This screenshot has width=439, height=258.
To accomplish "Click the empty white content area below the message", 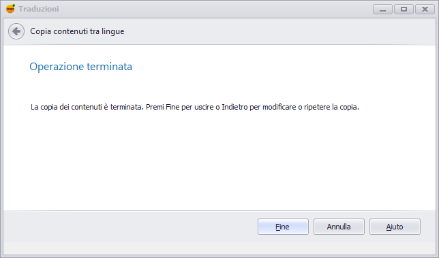I will click(219, 162).
